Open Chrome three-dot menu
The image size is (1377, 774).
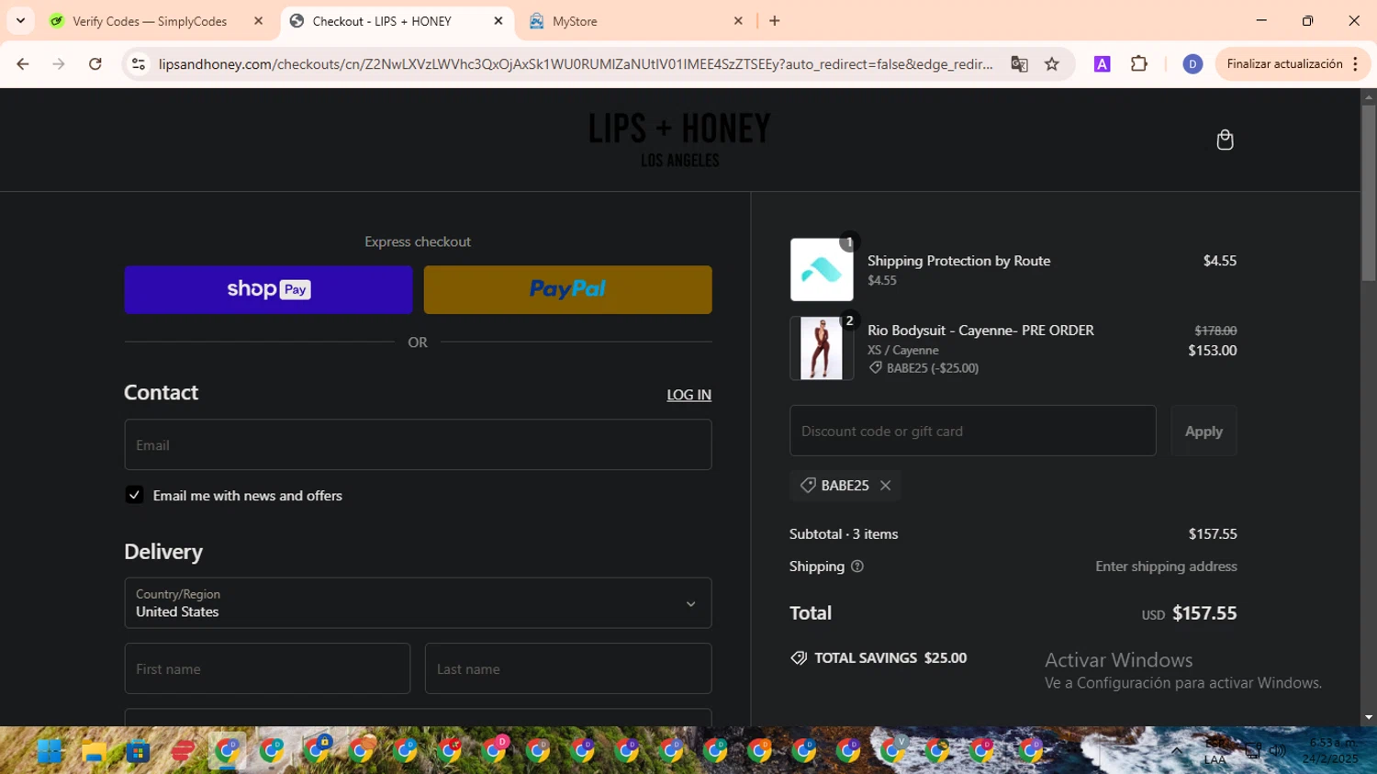click(x=1355, y=64)
